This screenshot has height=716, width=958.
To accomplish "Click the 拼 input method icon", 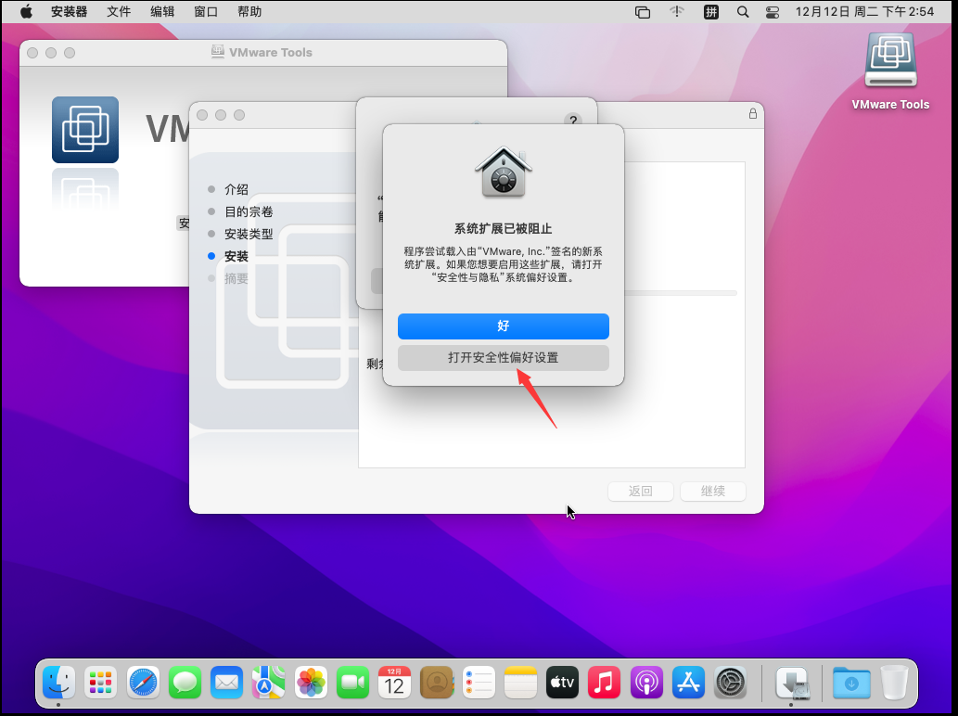I will pyautogui.click(x=710, y=12).
